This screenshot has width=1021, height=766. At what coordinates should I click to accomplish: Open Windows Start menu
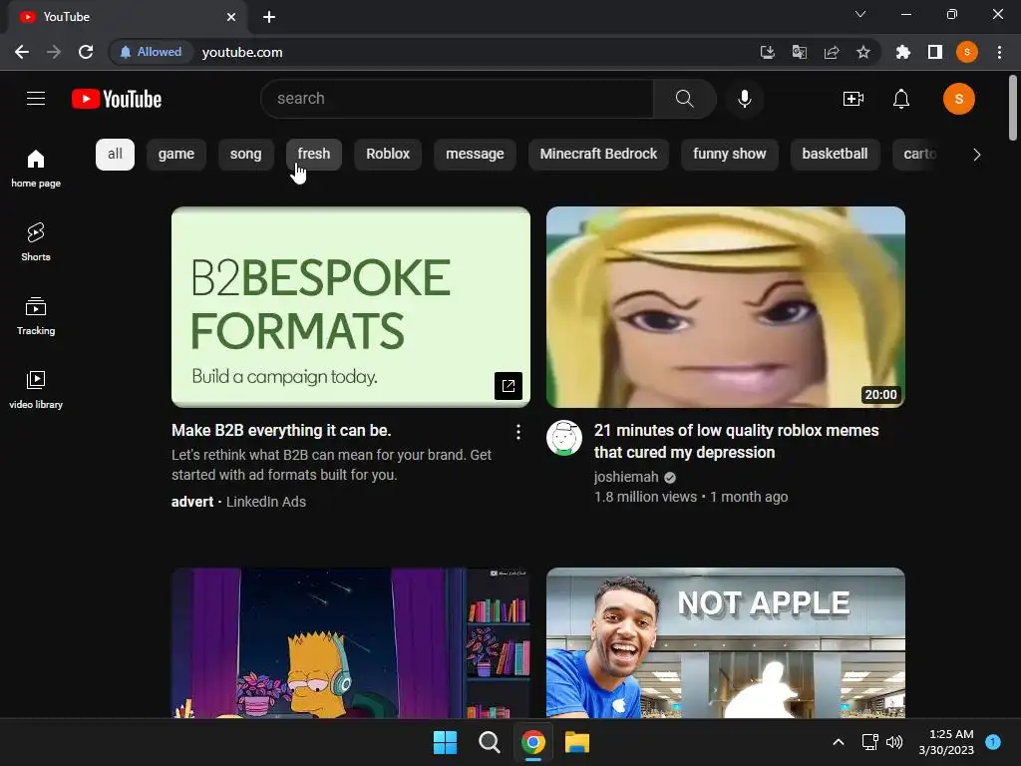[446, 742]
